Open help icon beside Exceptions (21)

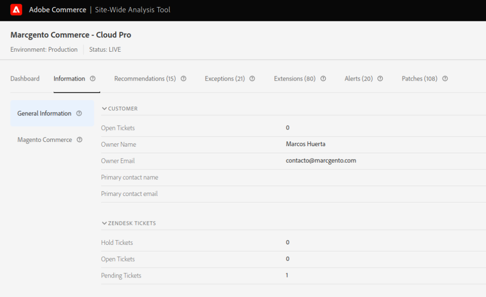[252, 79]
